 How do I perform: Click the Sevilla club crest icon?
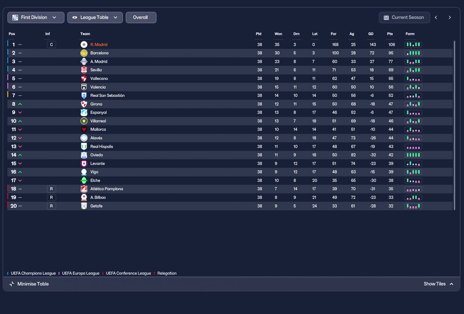point(84,70)
